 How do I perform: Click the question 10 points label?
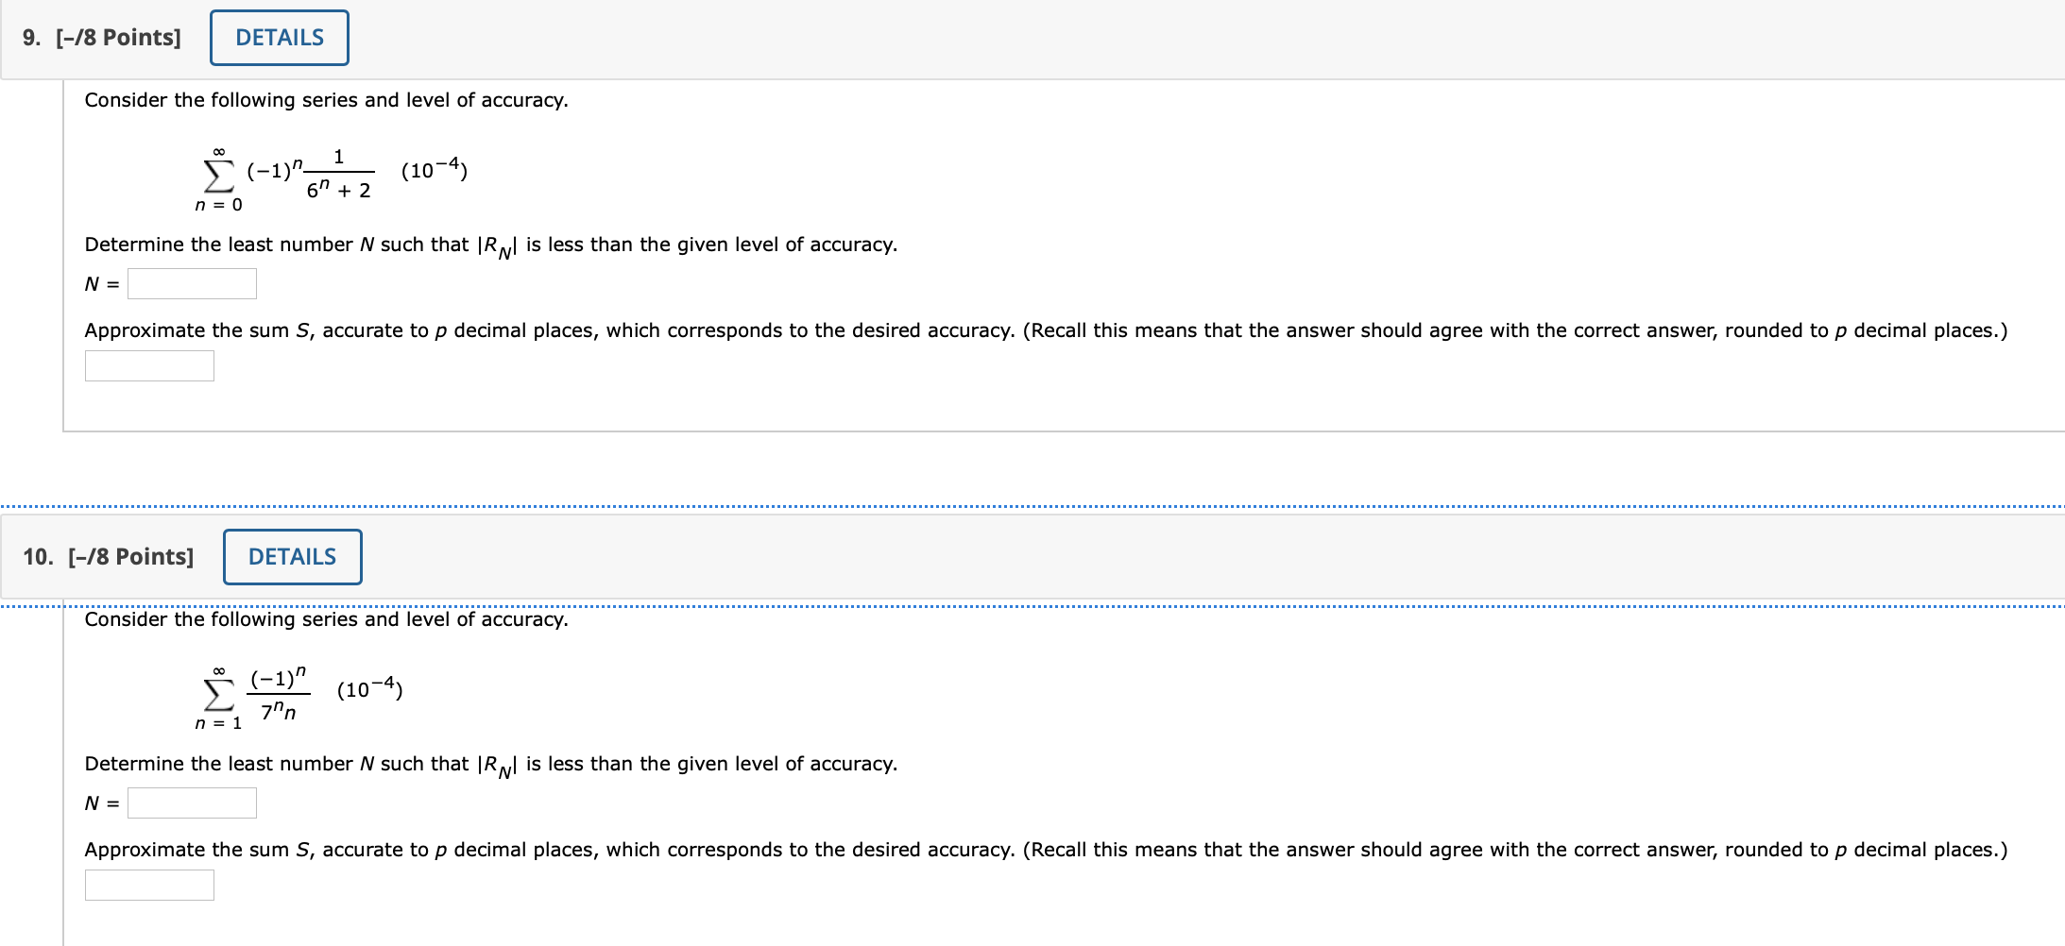[x=109, y=557]
